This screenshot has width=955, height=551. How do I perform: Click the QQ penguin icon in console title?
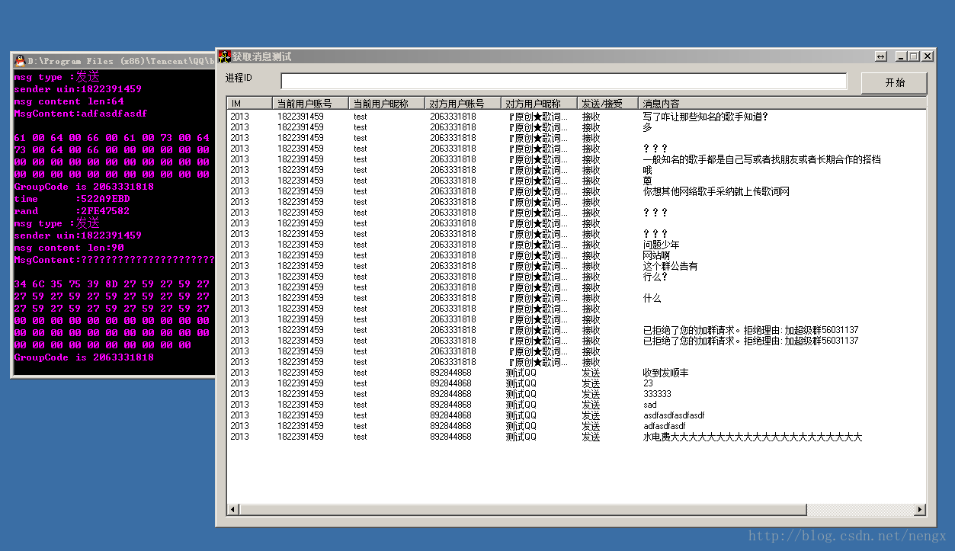[x=20, y=61]
